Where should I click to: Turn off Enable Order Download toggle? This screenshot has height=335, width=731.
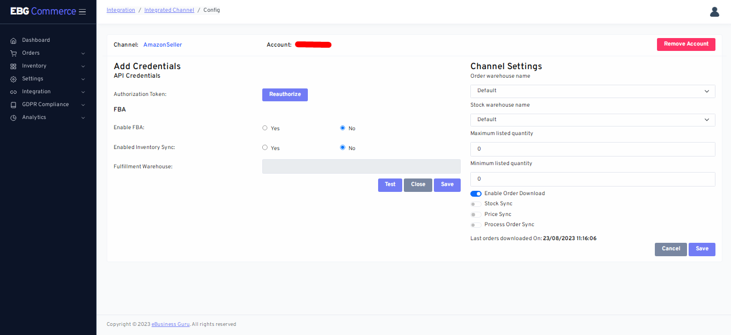coord(476,193)
